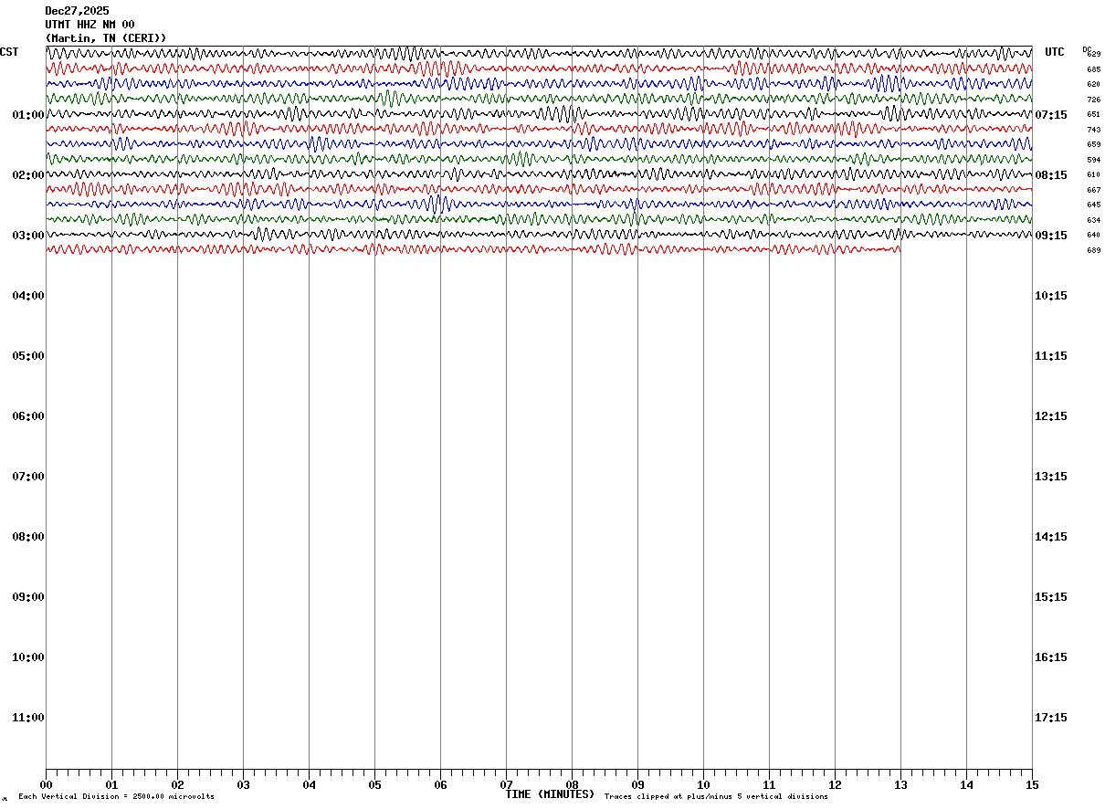
Task: Click the '02:00' CST time label
Action: pos(28,175)
